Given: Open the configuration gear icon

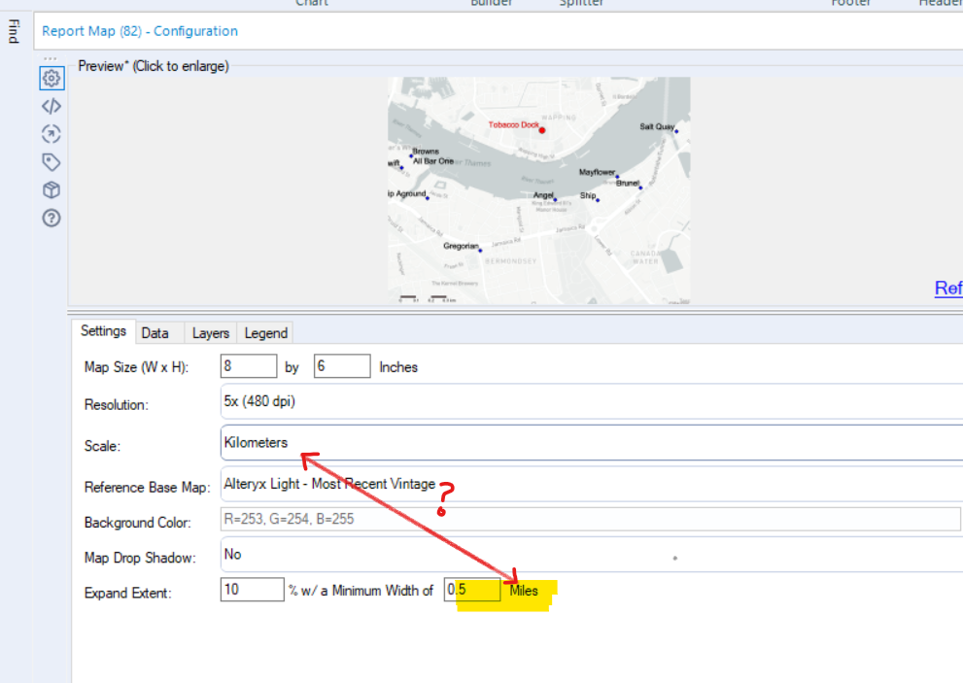Looking at the screenshot, I should [52, 78].
